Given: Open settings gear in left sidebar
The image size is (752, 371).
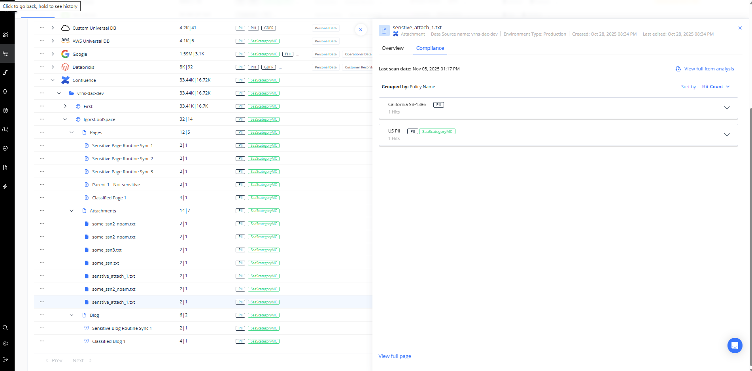Looking at the screenshot, I should tap(6, 343).
